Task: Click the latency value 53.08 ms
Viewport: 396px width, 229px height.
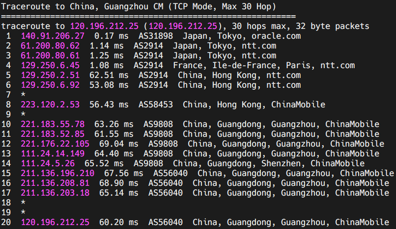Action: (x=109, y=85)
